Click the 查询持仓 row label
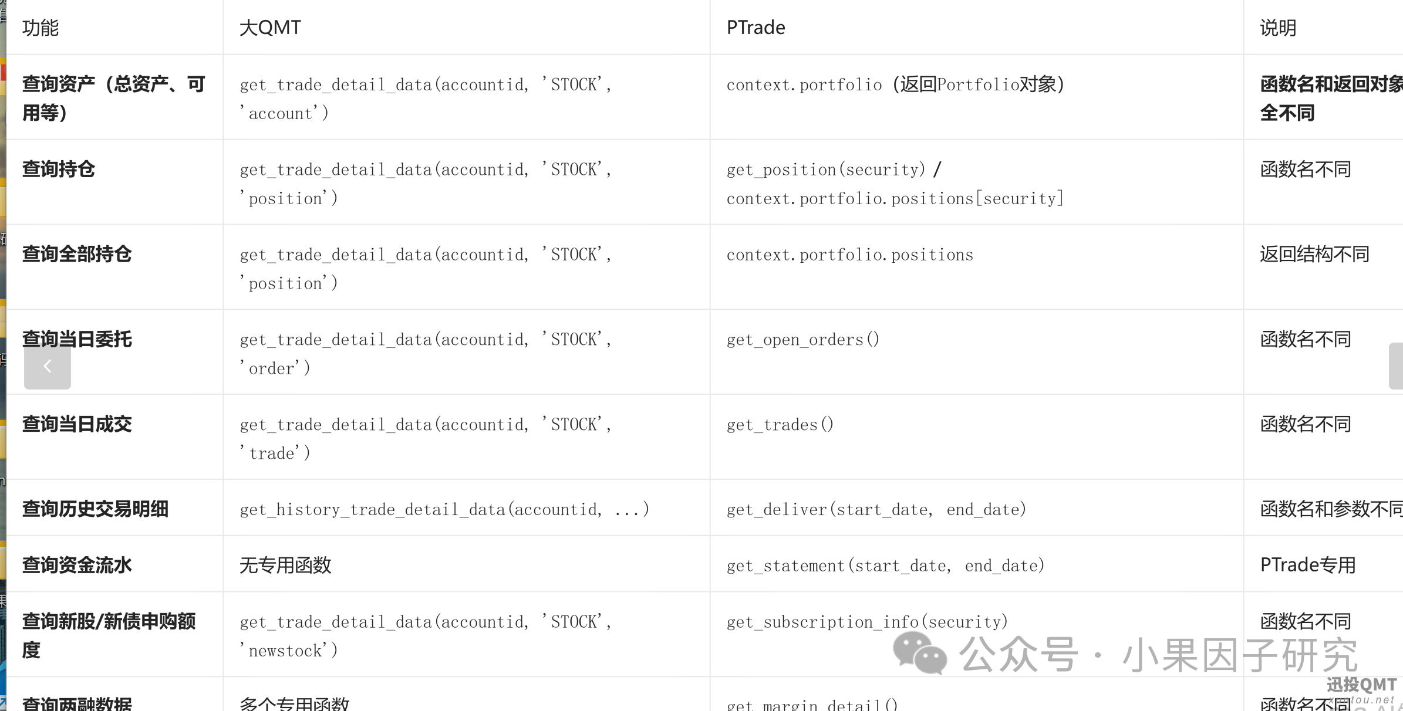This screenshot has width=1403, height=711. [59, 169]
